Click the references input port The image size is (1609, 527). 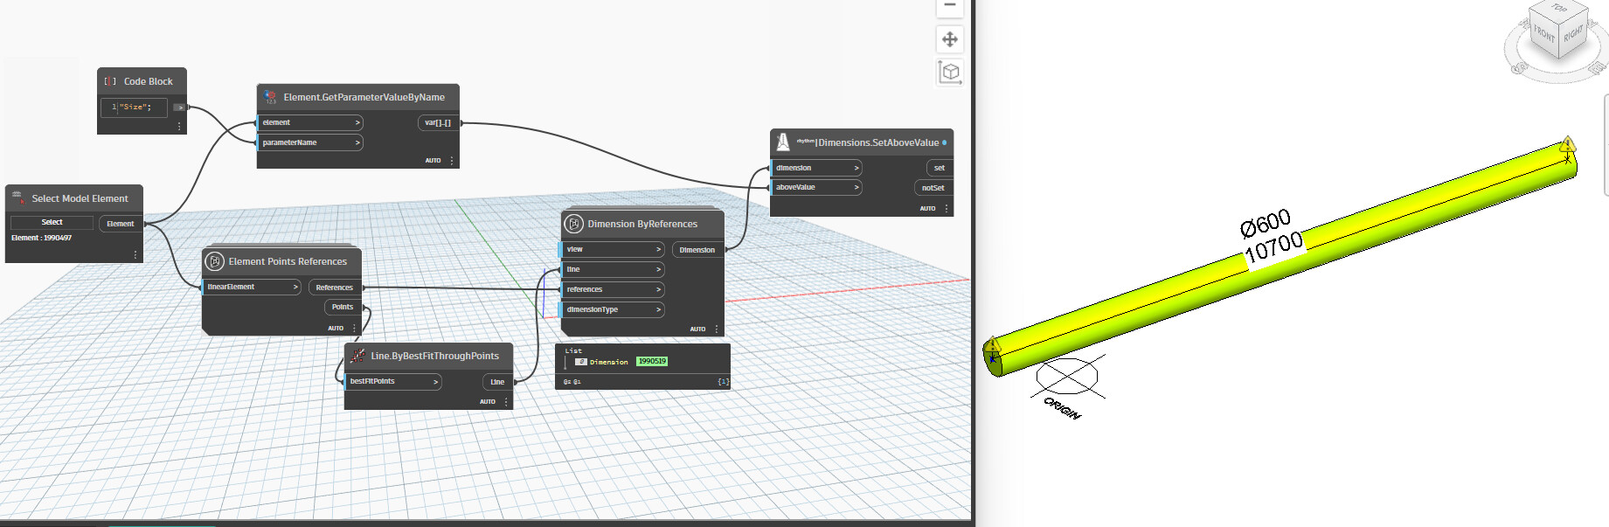tap(612, 290)
